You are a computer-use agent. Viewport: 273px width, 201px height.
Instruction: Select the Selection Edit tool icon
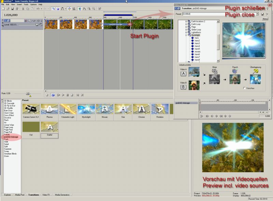pos(89,9)
